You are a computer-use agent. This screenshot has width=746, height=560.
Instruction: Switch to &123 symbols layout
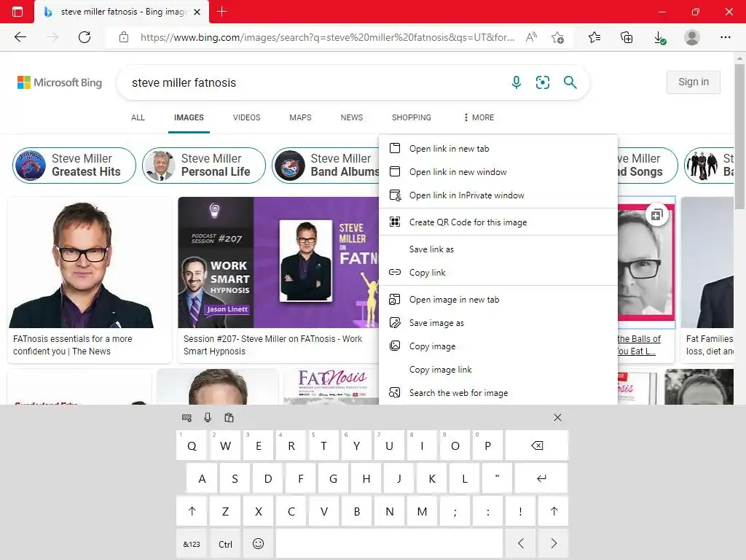click(x=192, y=544)
